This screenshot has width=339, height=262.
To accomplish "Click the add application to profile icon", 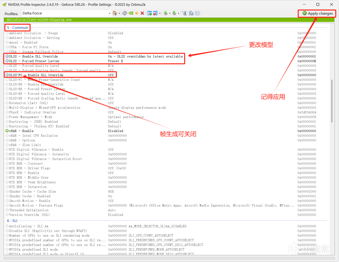I will (149, 13).
